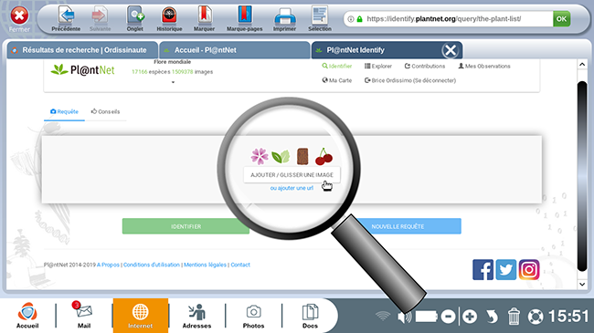Click the 'ou ajouter une url' link
Viewport: 594px width, 333px height.
pyautogui.click(x=292, y=188)
